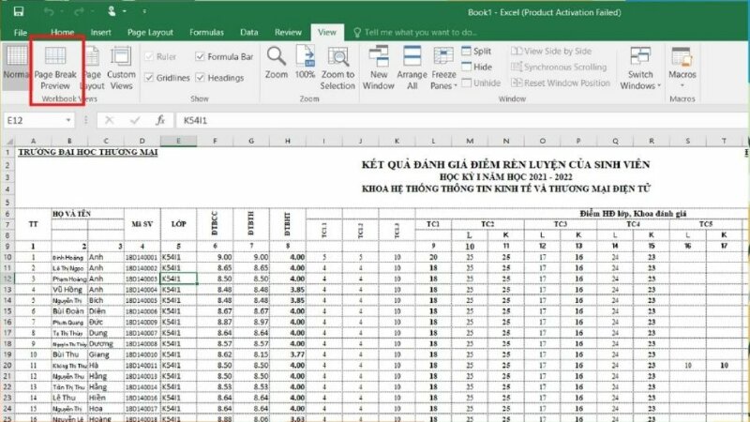Click cell with name Vũ Hồng
750x422 pixels.
[69, 290]
